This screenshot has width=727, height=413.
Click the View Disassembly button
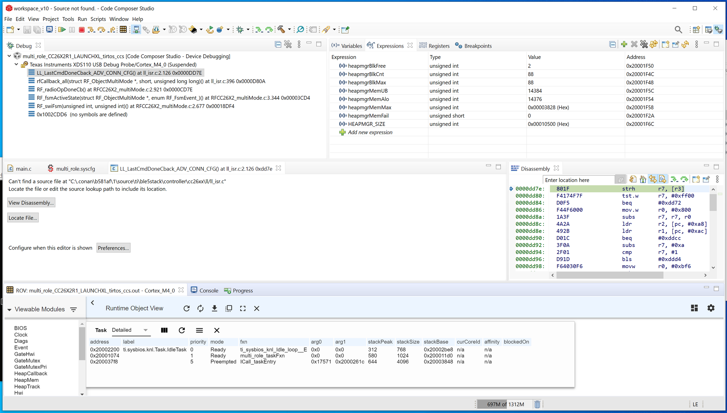tap(31, 203)
